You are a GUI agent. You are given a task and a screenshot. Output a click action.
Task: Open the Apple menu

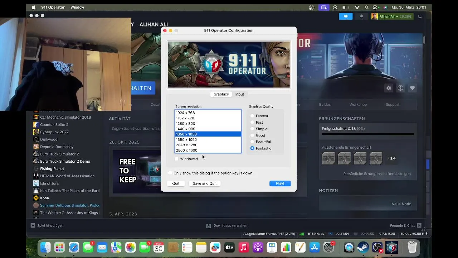34,7
